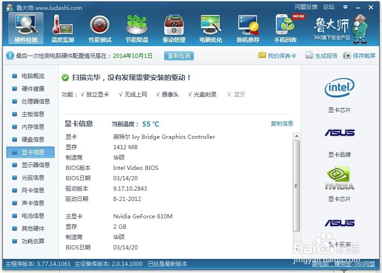Viewport: 382px width, 273px height.
Task: Click the 55 ℃ temperature reading
Action: [x=150, y=124]
